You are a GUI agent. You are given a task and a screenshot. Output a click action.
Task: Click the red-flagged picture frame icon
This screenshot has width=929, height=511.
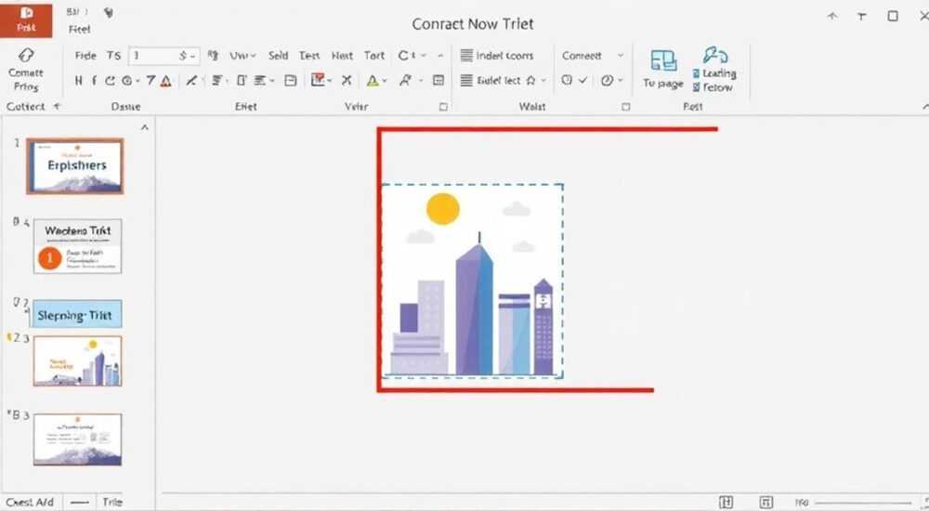(318, 80)
